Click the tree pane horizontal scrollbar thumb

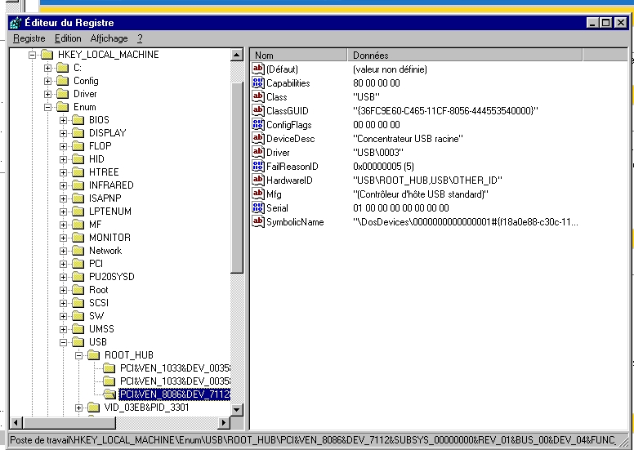click(69, 423)
